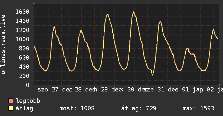Click the 200 y-axis label
This screenshot has width=223, height=116.
[x=24, y=76]
